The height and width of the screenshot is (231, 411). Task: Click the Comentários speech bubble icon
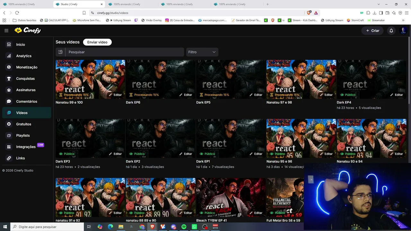click(9, 101)
